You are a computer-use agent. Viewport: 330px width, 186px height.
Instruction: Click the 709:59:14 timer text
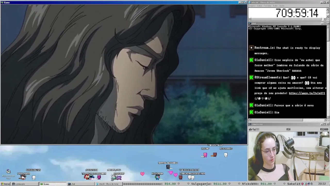pos(297,13)
